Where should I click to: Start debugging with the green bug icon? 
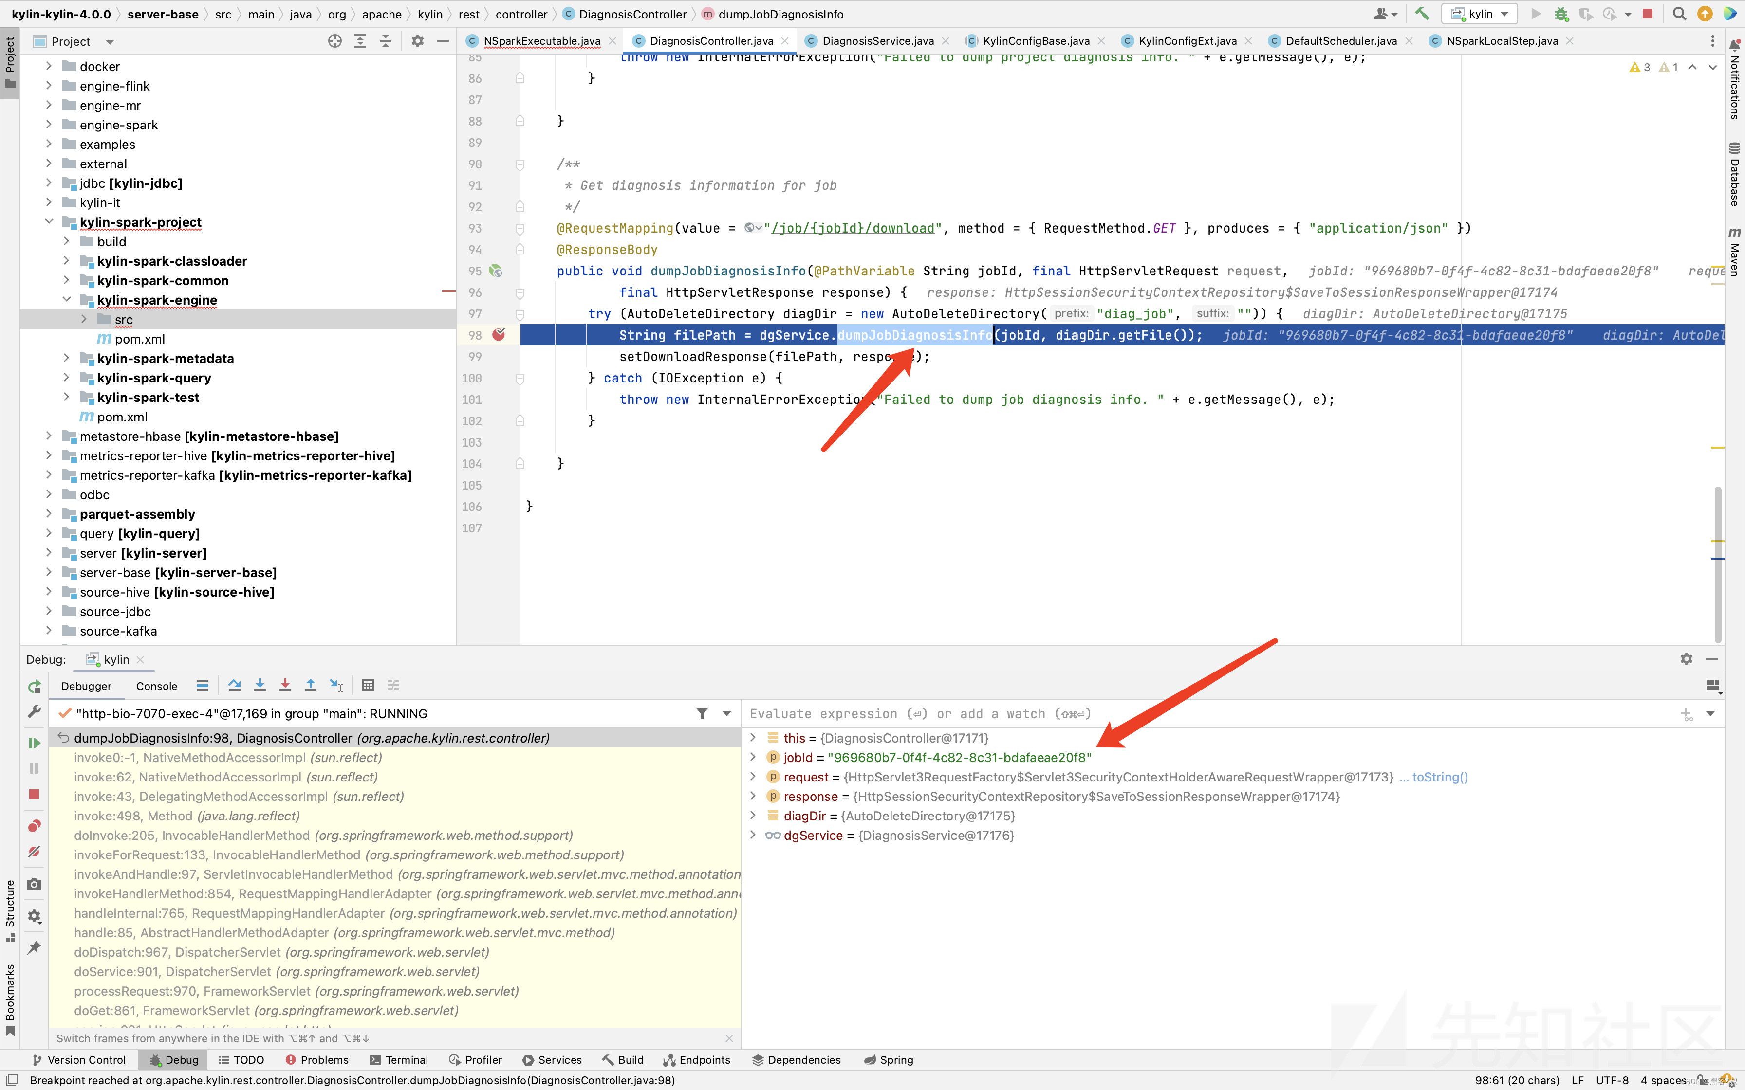(1560, 13)
